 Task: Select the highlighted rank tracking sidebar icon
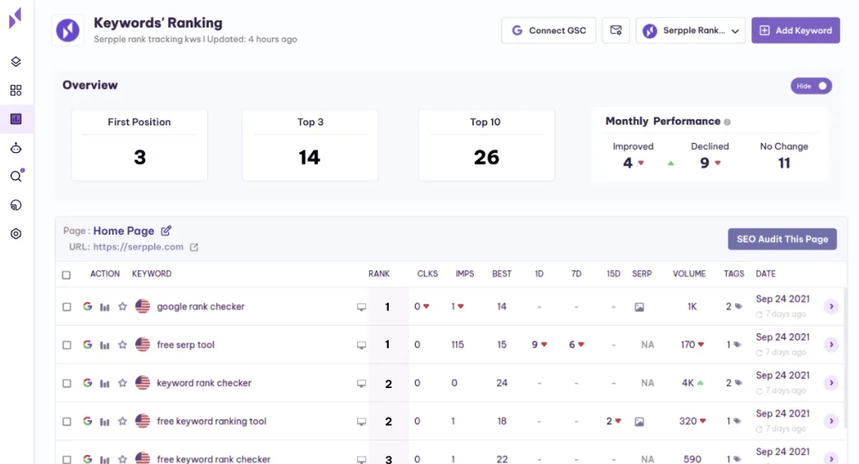pos(16,118)
